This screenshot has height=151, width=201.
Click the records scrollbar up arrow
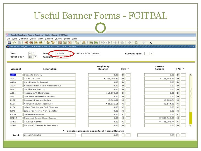pyautogui.click(x=191, y=75)
